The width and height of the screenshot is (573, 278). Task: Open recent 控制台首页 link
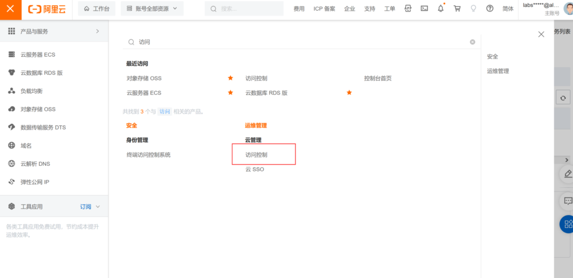(x=378, y=78)
